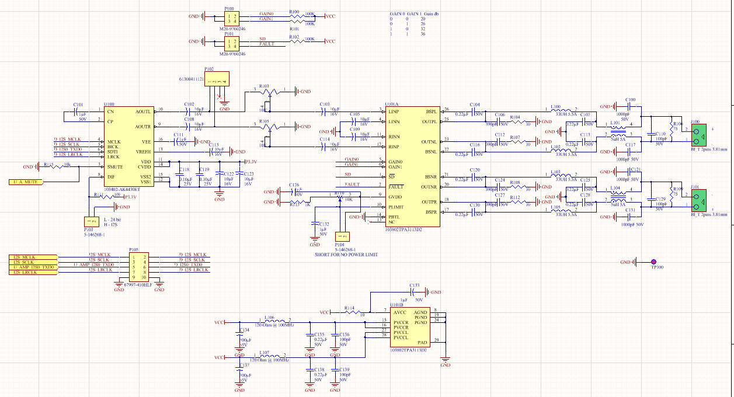Select capacitor C134 100uF
The width and height of the screenshot is (734, 397).
(x=238, y=335)
